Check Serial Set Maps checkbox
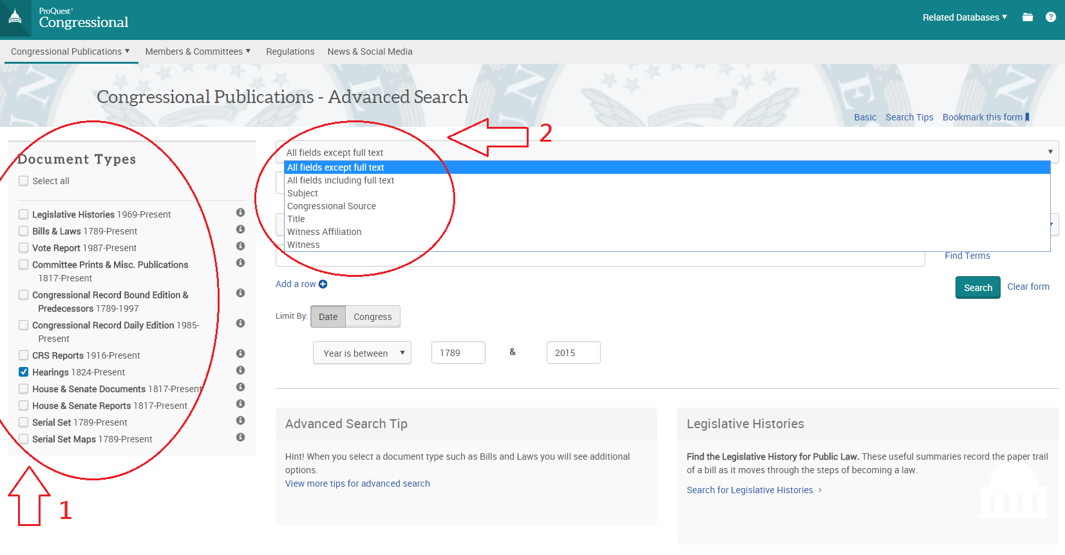Viewport: 1065px width, 555px height. tap(24, 439)
